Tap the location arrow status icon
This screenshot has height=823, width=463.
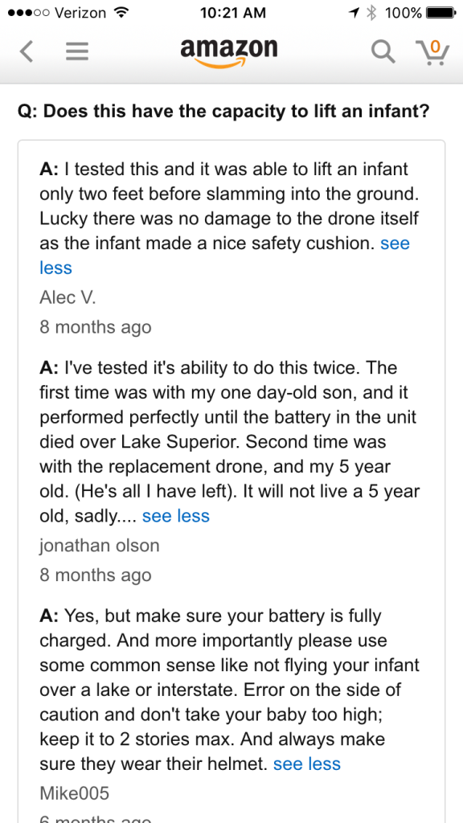354,12
